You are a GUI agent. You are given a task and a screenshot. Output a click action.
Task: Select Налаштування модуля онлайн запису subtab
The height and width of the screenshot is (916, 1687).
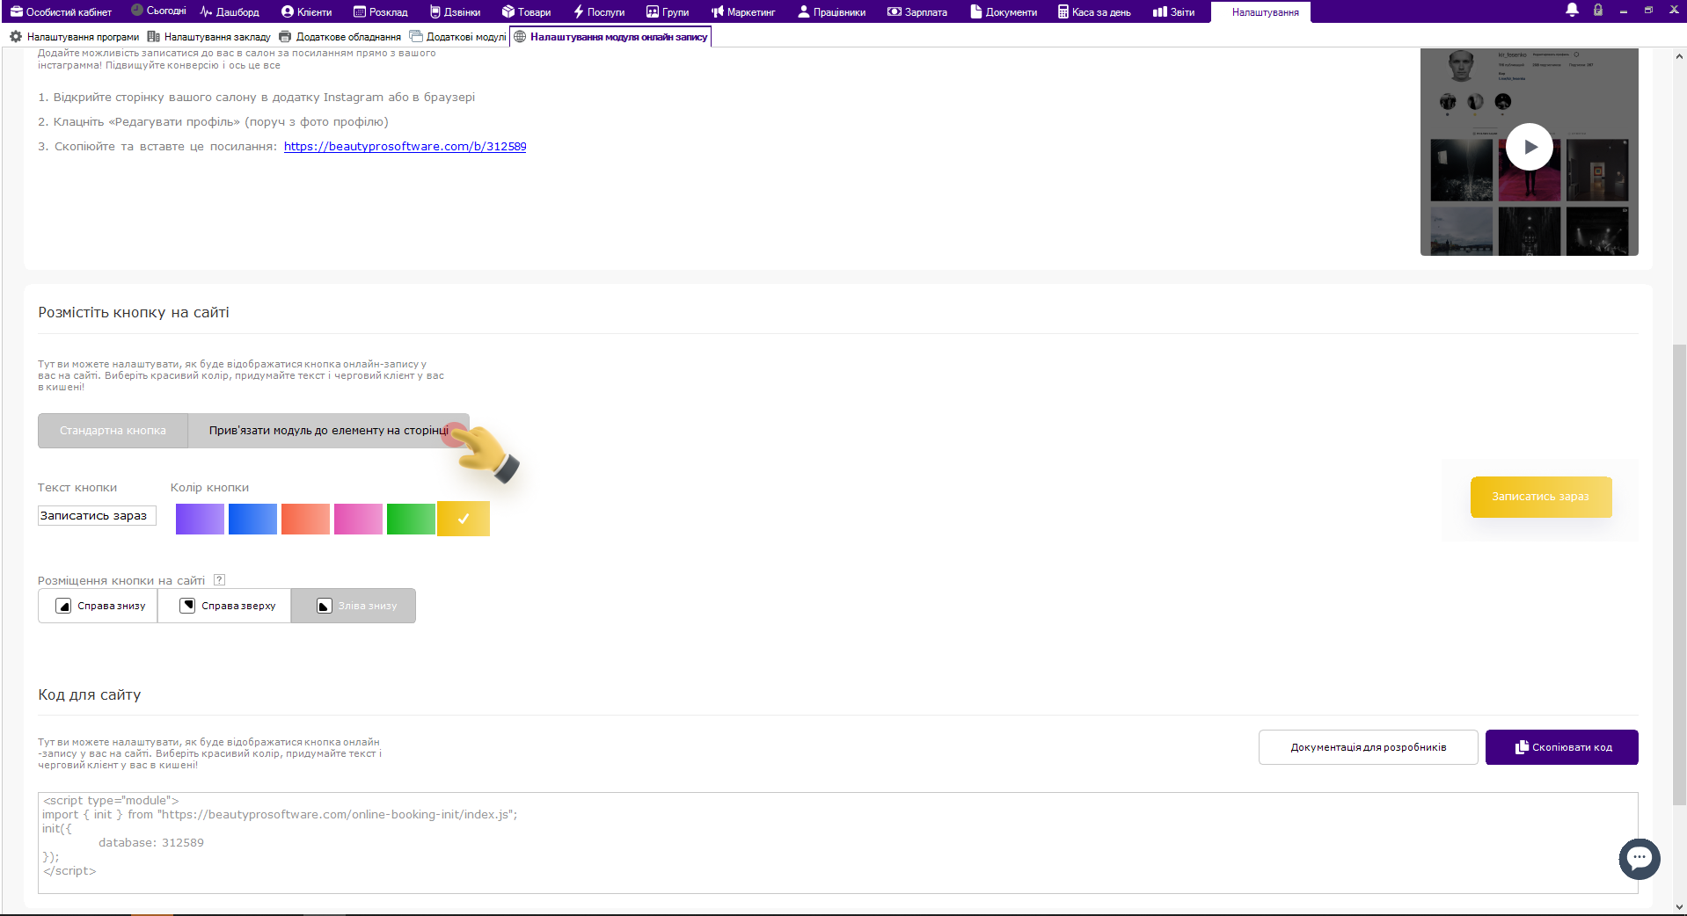click(x=610, y=37)
